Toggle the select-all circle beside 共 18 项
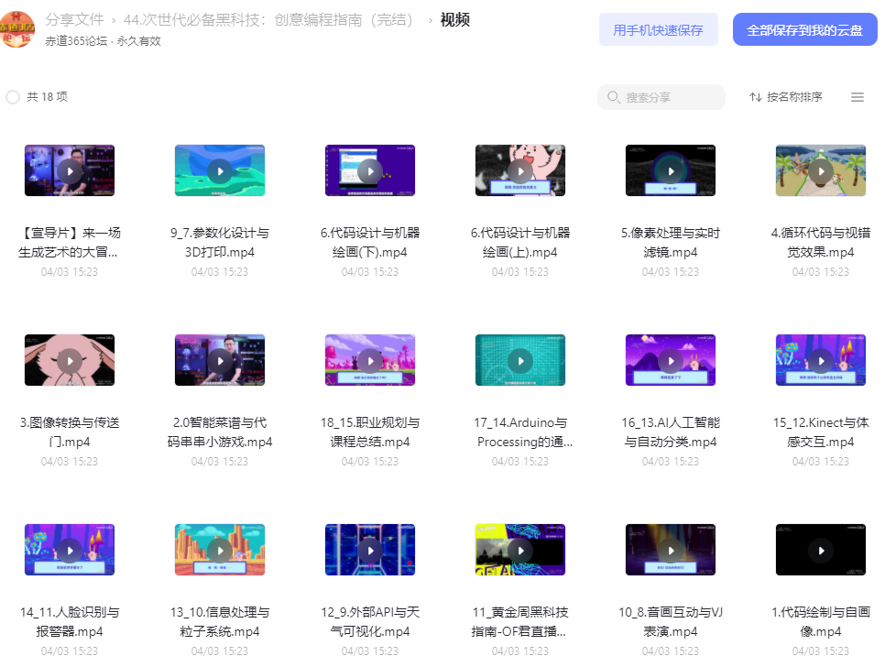 13,97
